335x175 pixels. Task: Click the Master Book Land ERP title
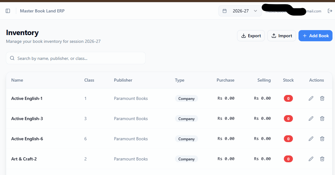click(x=42, y=11)
